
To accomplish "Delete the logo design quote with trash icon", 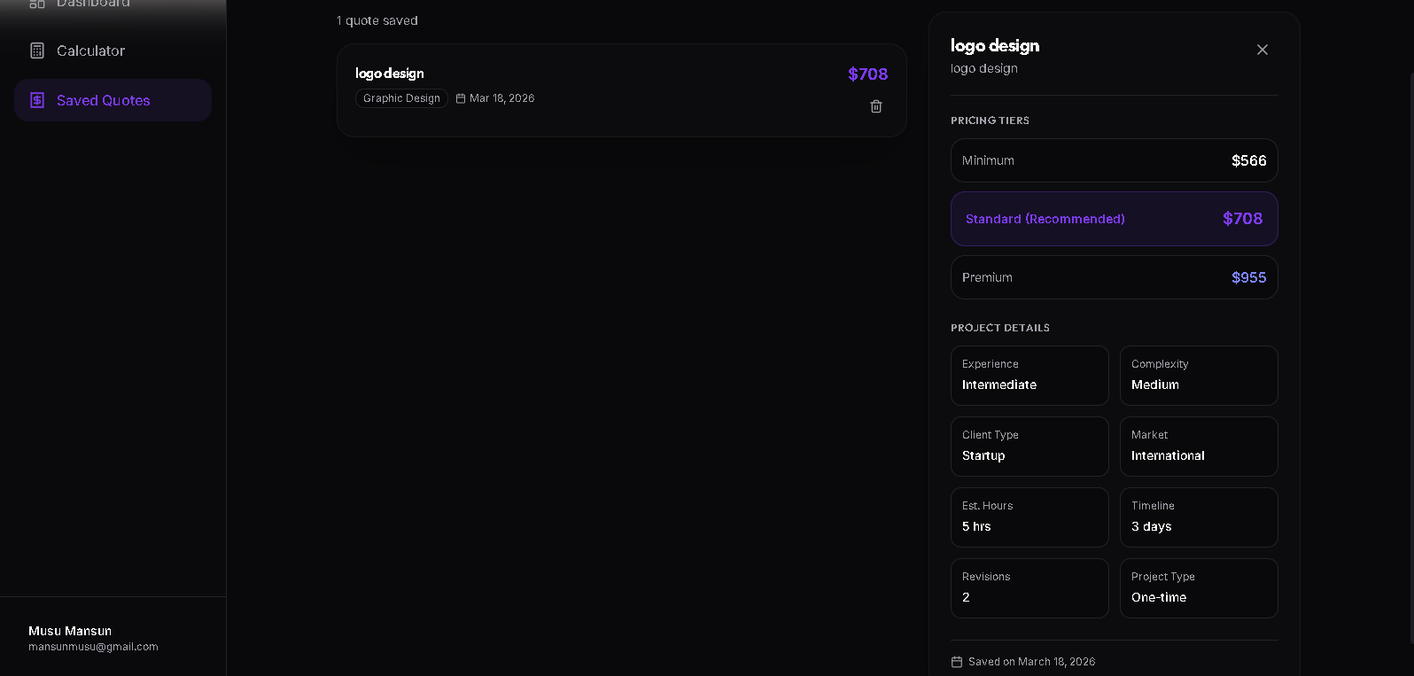I will coord(876,106).
